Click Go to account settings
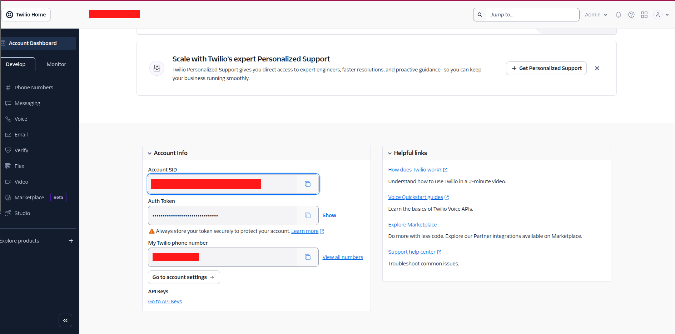 pyautogui.click(x=183, y=277)
